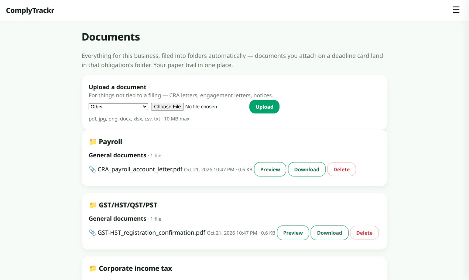The height and width of the screenshot is (280, 469).
Task: Click the 'Upload a document' heading
Action: pyautogui.click(x=117, y=87)
